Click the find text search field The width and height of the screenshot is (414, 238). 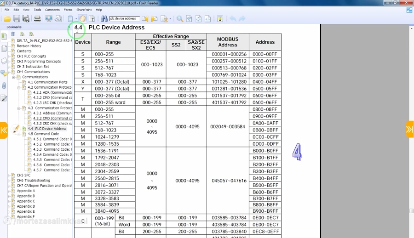click(124, 19)
